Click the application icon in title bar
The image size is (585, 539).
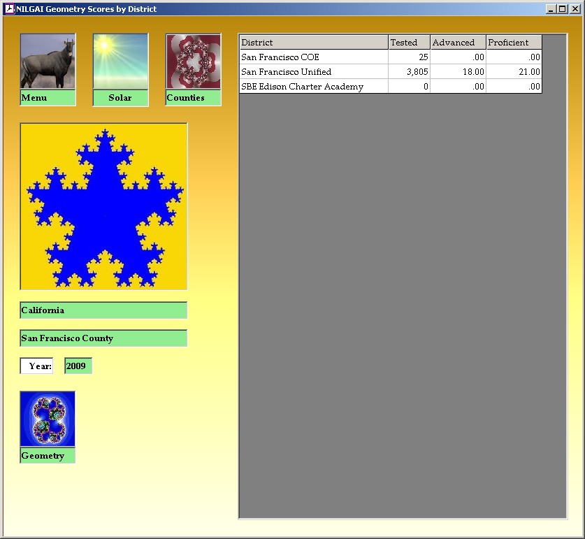pos(9,9)
